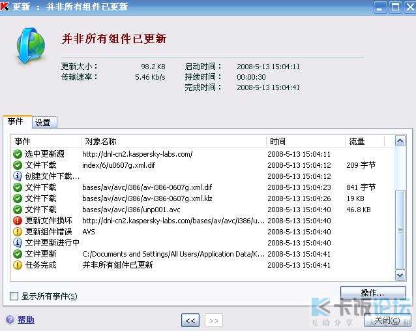Click the 98.2 KB update size value
The height and width of the screenshot is (331, 416).
153,67
